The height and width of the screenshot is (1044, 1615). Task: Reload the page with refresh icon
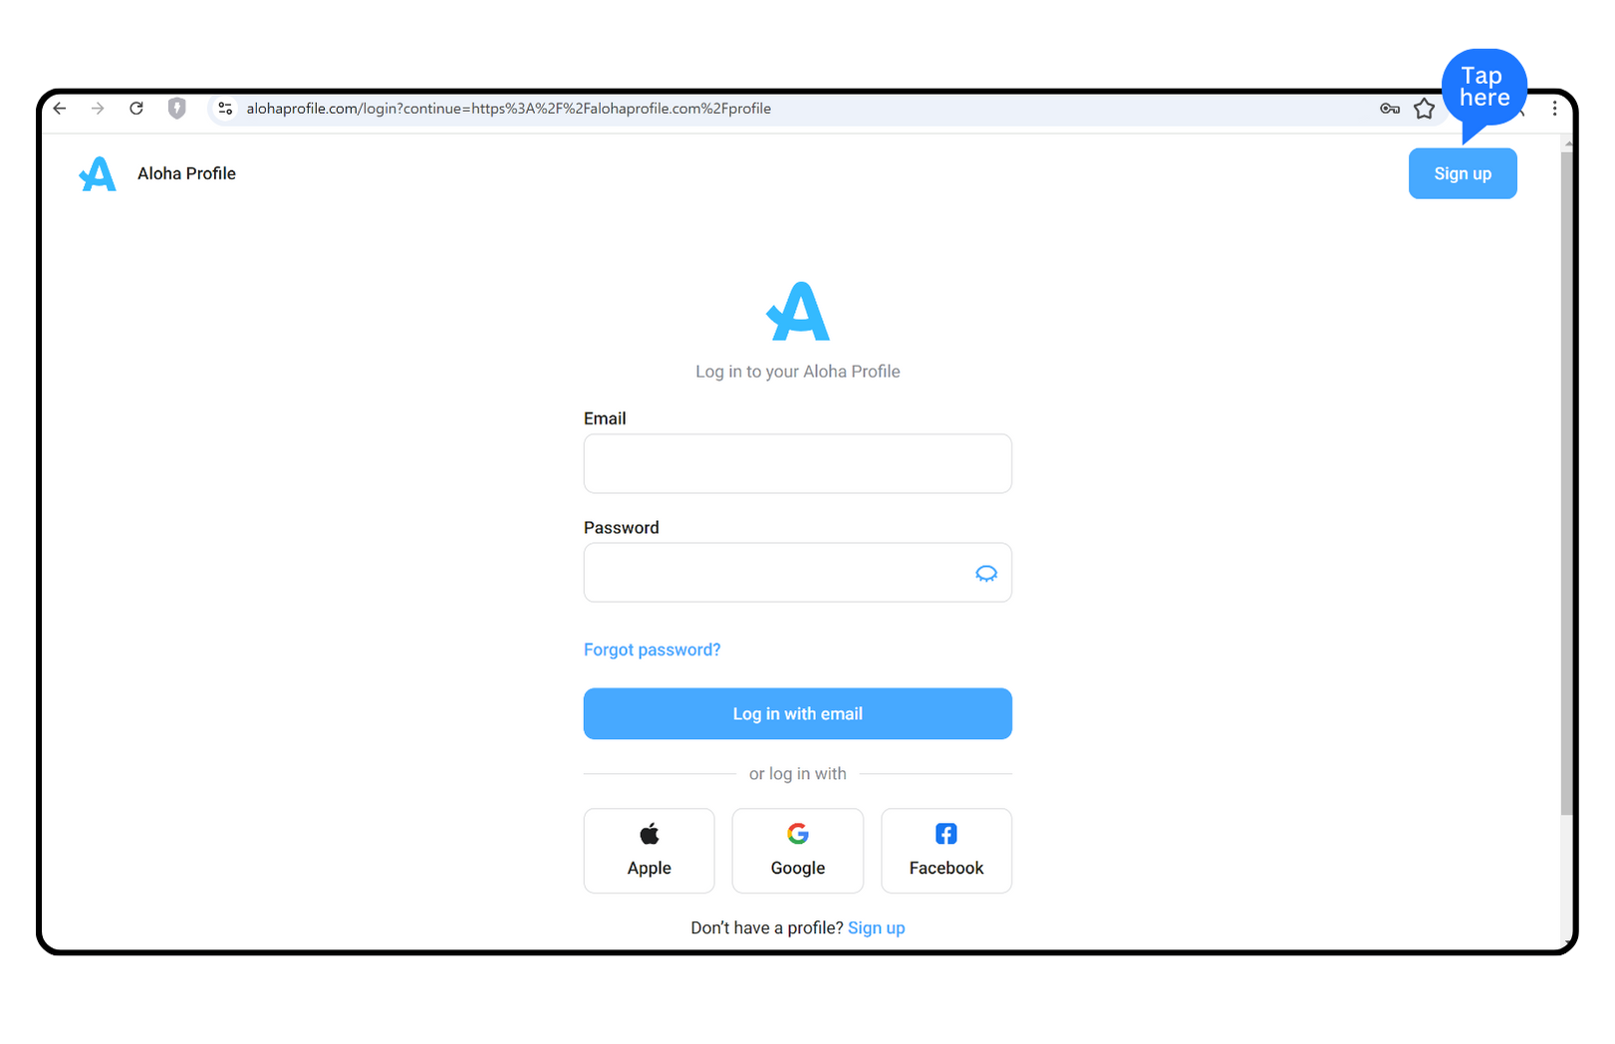click(136, 109)
